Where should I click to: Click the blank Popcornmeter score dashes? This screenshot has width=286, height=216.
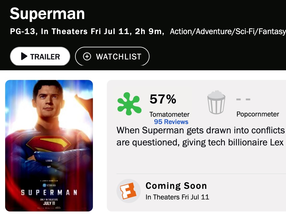243,99
